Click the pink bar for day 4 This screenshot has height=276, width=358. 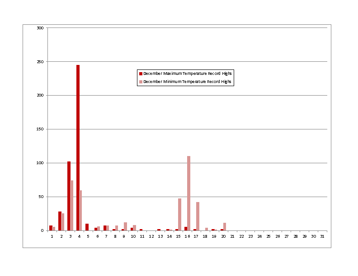click(80, 211)
